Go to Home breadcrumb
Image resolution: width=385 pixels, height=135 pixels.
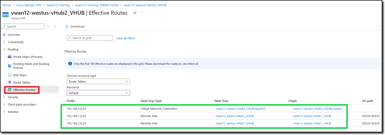pyautogui.click(x=6, y=5)
